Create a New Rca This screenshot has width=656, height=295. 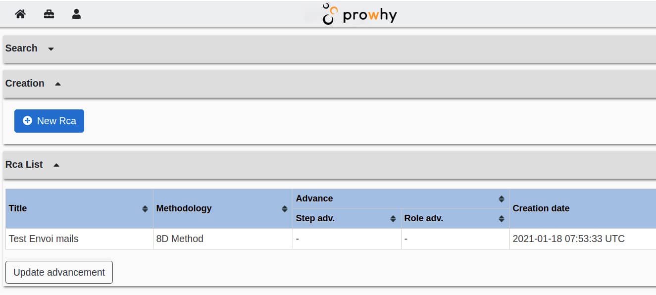pyautogui.click(x=50, y=121)
